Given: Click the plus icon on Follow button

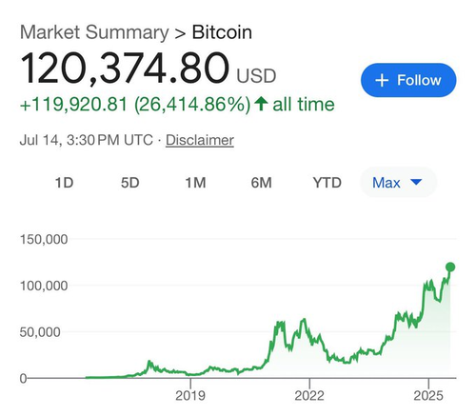Looking at the screenshot, I should click(382, 80).
